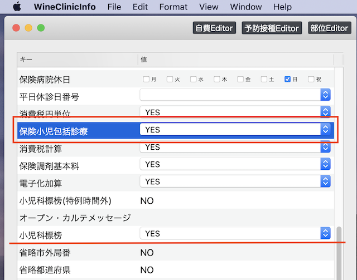Open the 消費税計算 dropdown
Screen dimensions: 357x280
tap(326, 148)
